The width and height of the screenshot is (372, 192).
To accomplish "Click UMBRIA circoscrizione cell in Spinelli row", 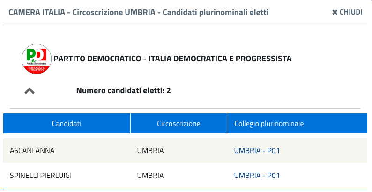I will point(150,176).
